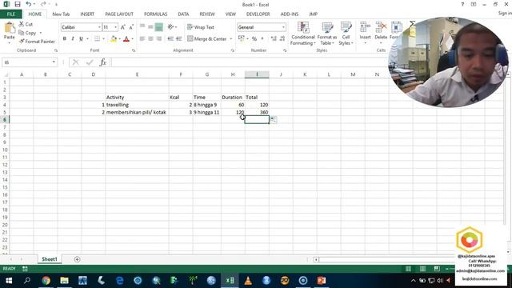
Task: Click the Increase Indent icon
Action: coord(179,39)
